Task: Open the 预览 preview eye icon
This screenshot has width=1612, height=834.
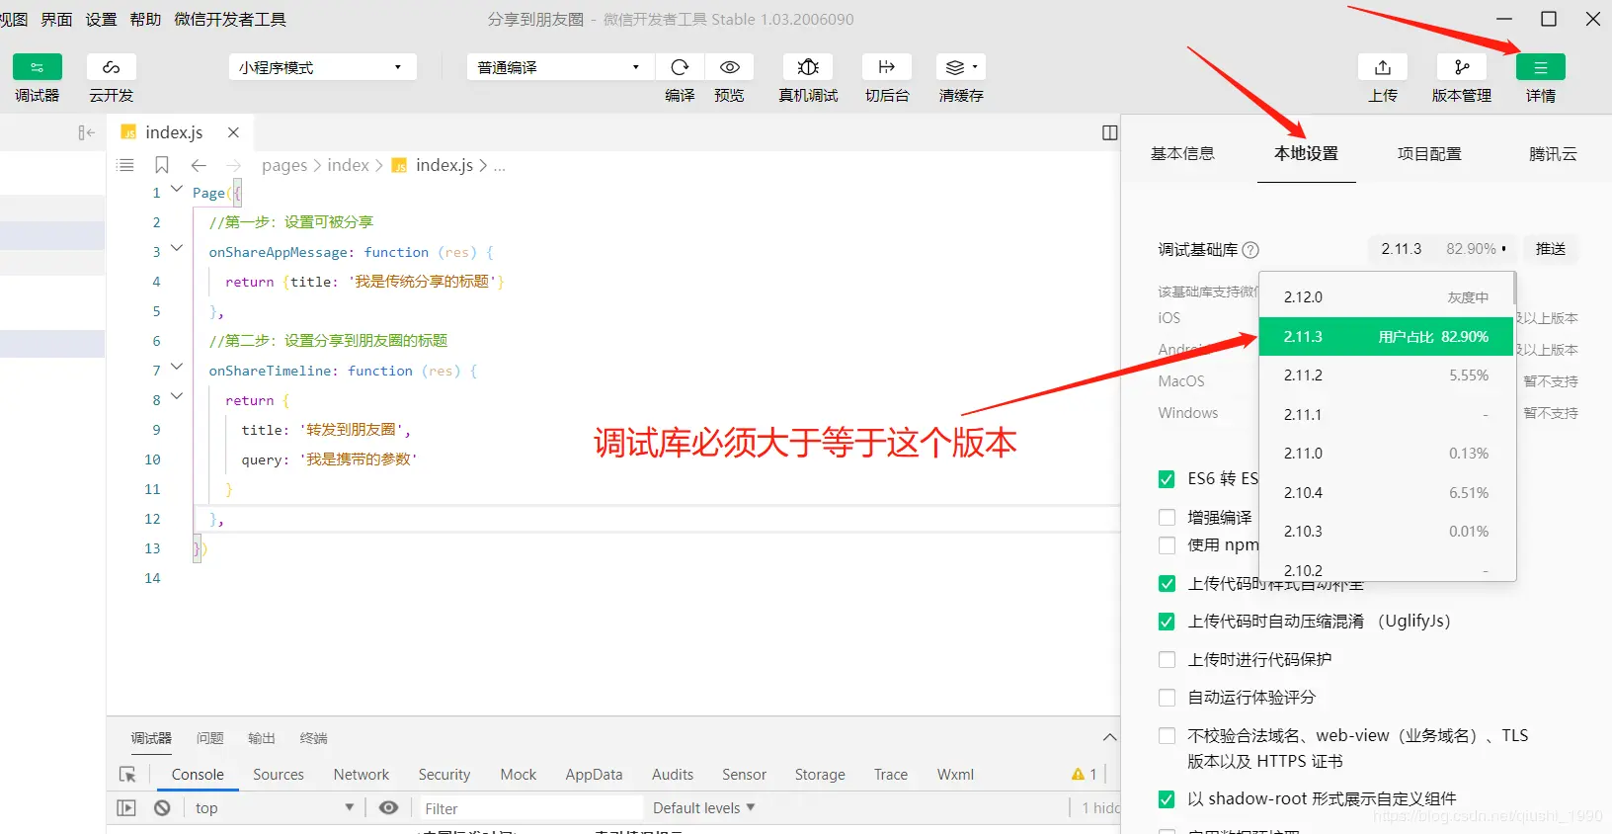Action: click(x=730, y=67)
